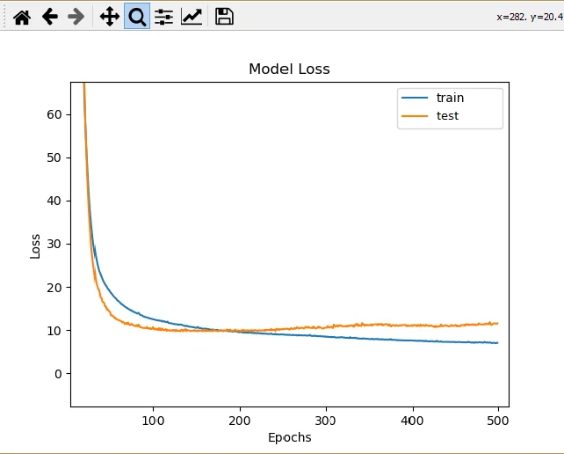564x454 pixels.
Task: Go forward to the next view
Action: (x=76, y=17)
